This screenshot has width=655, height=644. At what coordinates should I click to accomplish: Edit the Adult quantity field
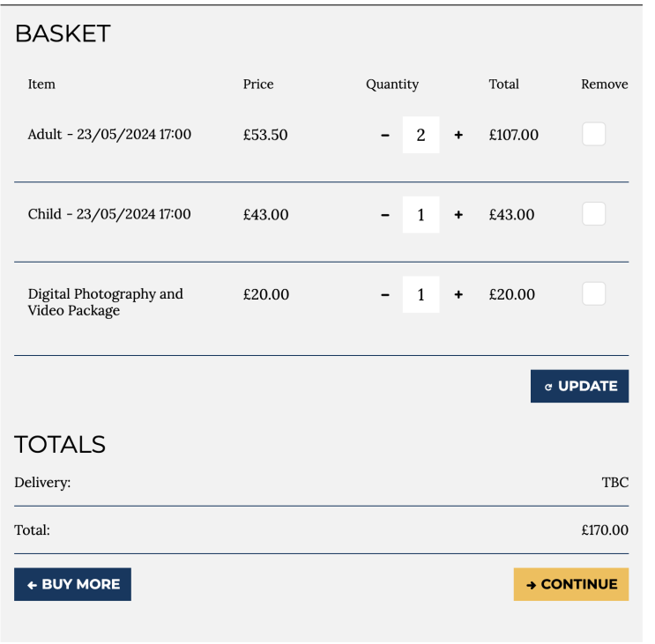click(x=421, y=136)
